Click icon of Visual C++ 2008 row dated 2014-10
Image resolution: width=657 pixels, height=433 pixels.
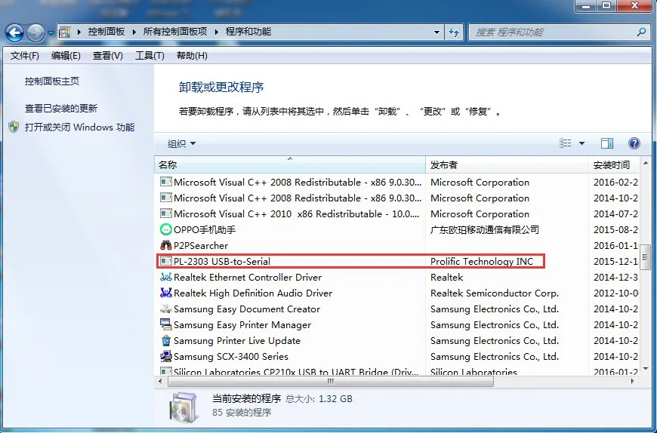click(x=166, y=198)
